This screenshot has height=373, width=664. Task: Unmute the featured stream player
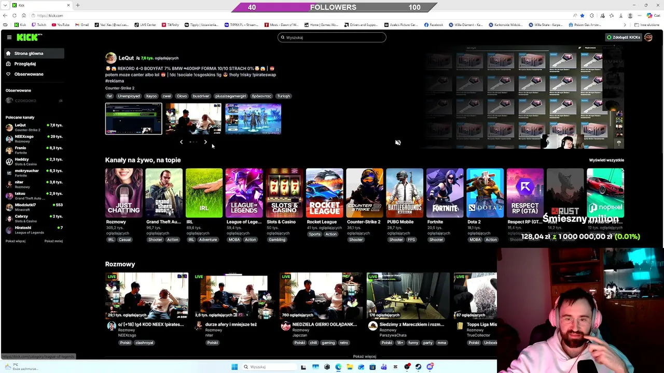coord(398,142)
